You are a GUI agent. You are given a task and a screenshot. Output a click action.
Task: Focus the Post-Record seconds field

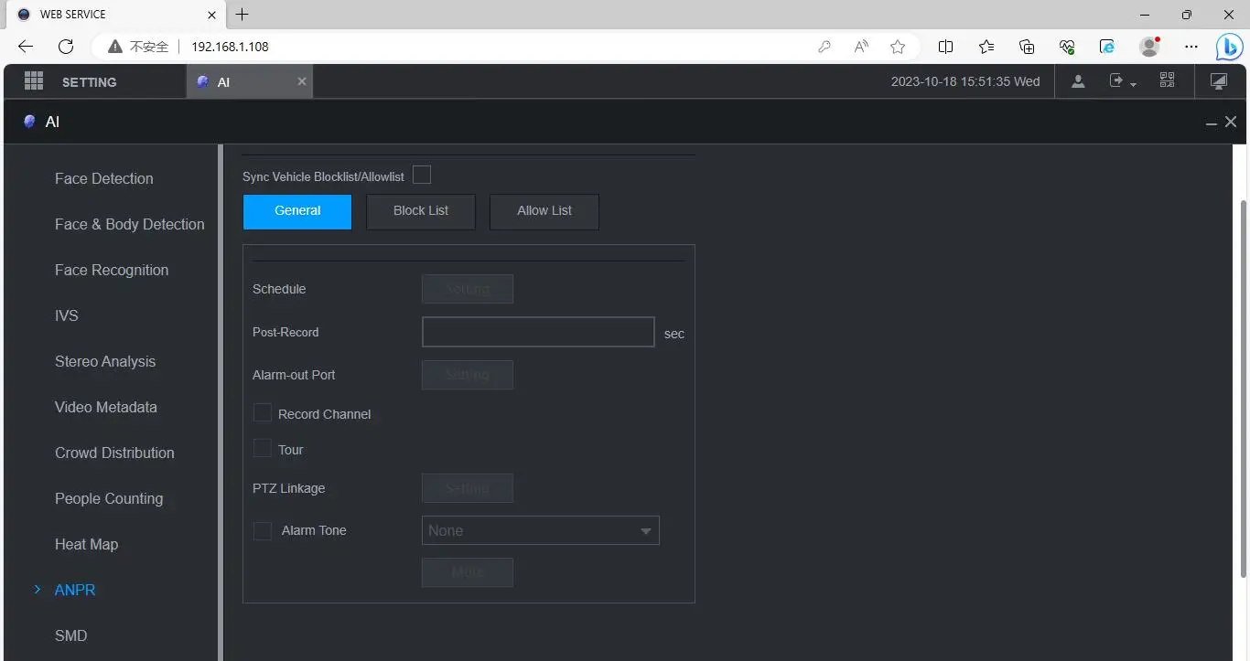[538, 332]
